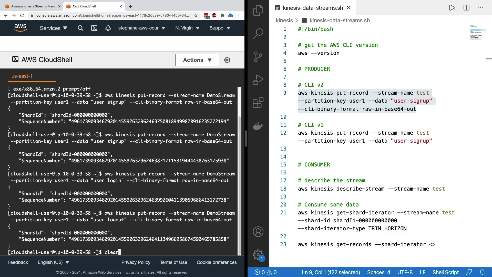Select the us-east-1 terminal tab
Screen dimensions: 492x277
click(22, 76)
